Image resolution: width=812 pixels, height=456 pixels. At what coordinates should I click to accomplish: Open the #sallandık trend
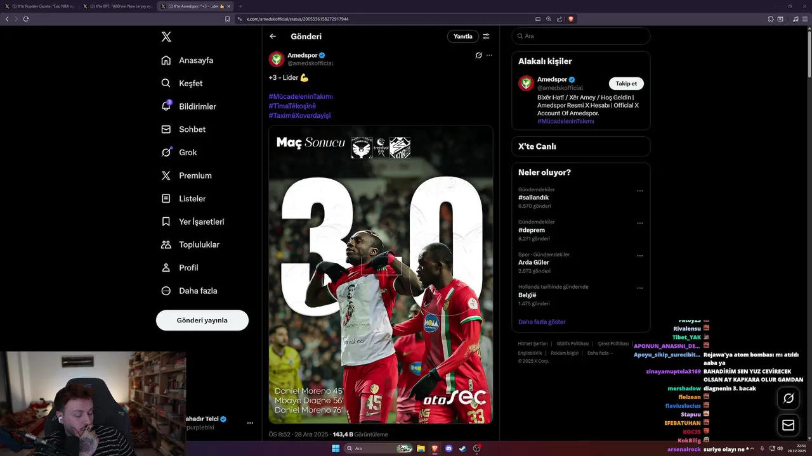coord(534,198)
